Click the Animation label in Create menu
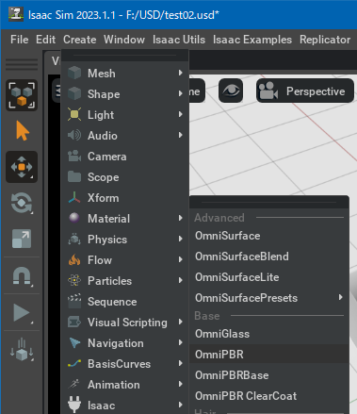This screenshot has width=357, height=414. tap(114, 385)
